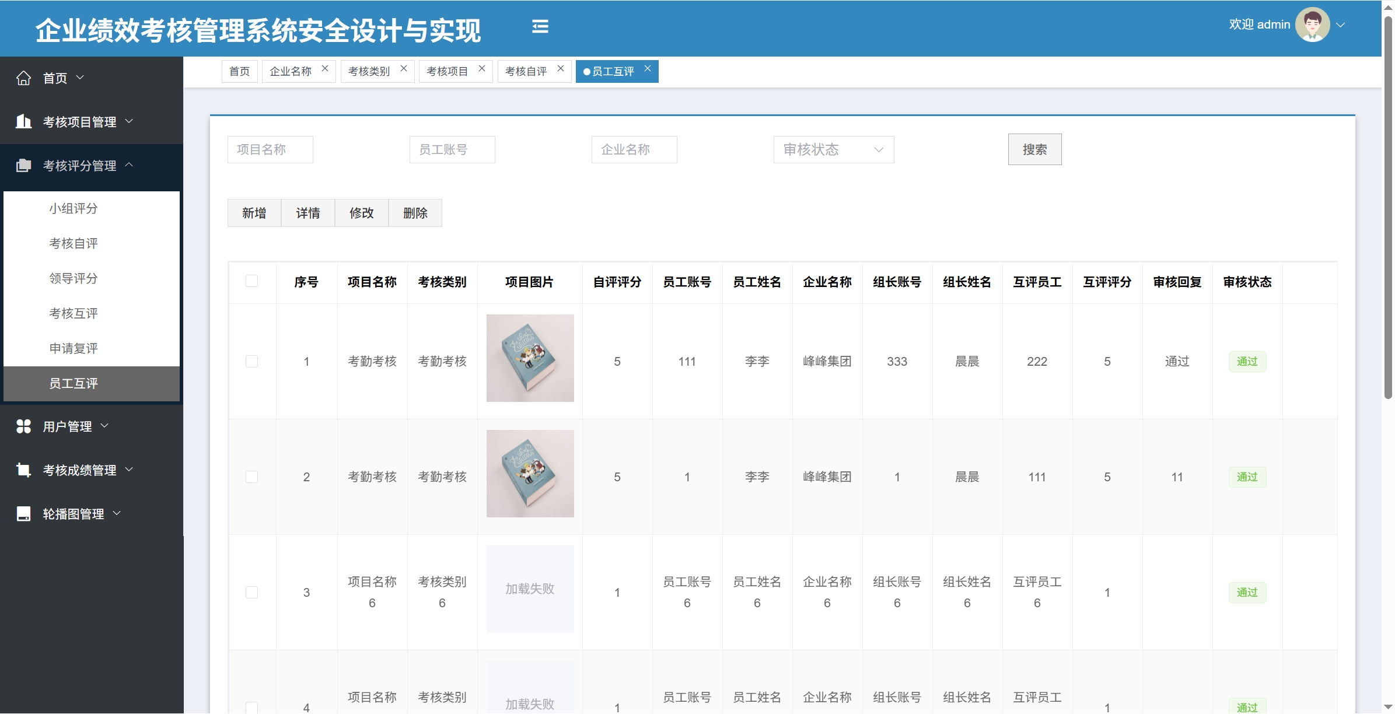The width and height of the screenshot is (1395, 714).
Task: Open row 1 book project image
Action: [x=530, y=358]
